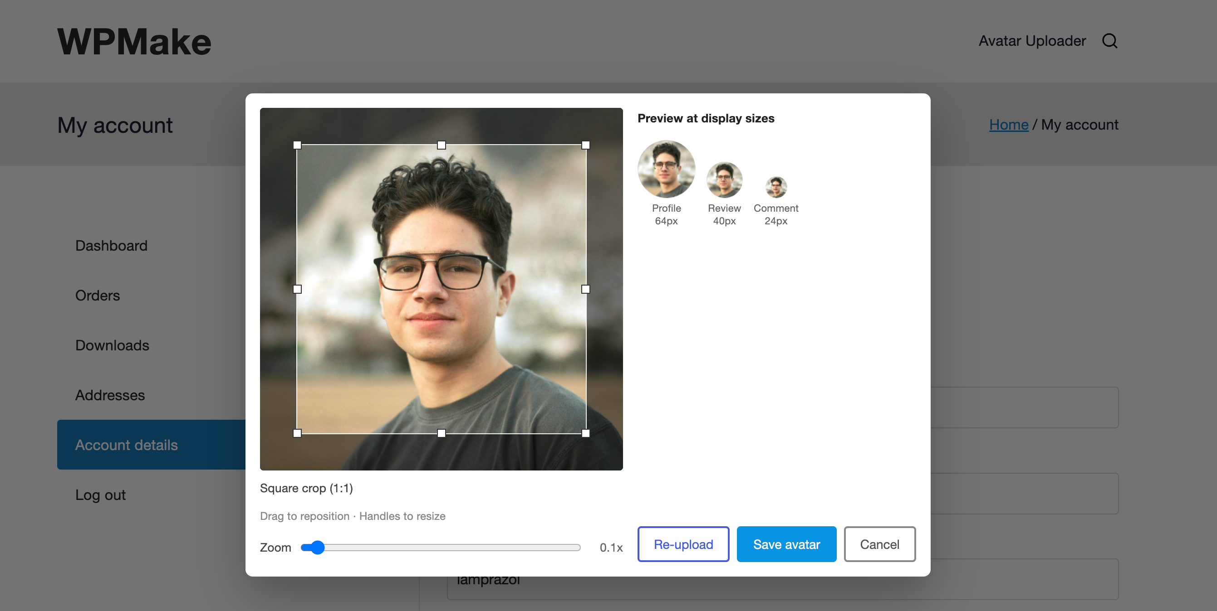
Task: Click the left-middle crop resize handle
Action: pyautogui.click(x=297, y=289)
